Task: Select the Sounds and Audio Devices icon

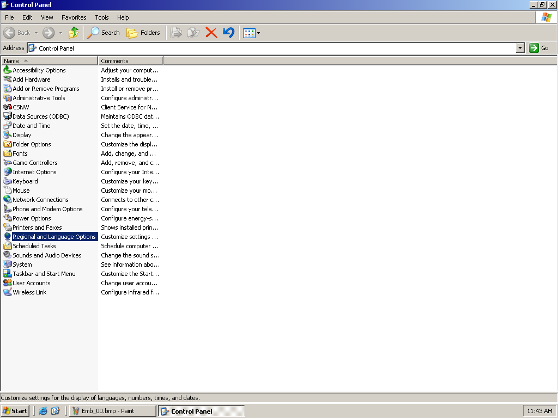Action: [x=8, y=255]
